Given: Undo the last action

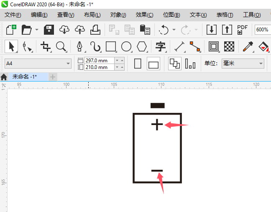Looking at the screenshot, I should click(x=164, y=30).
